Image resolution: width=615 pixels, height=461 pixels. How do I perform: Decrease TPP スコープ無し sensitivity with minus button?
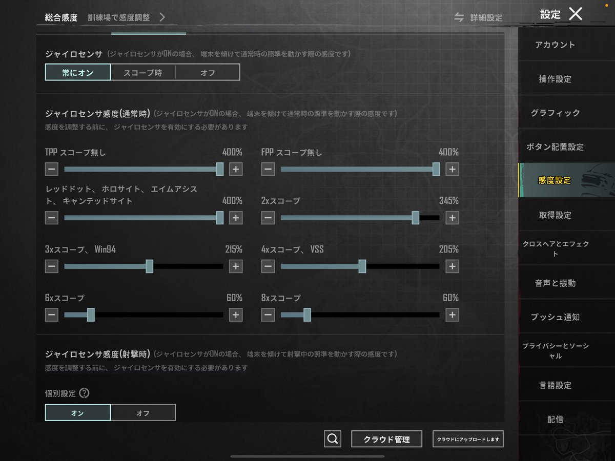[51, 169]
